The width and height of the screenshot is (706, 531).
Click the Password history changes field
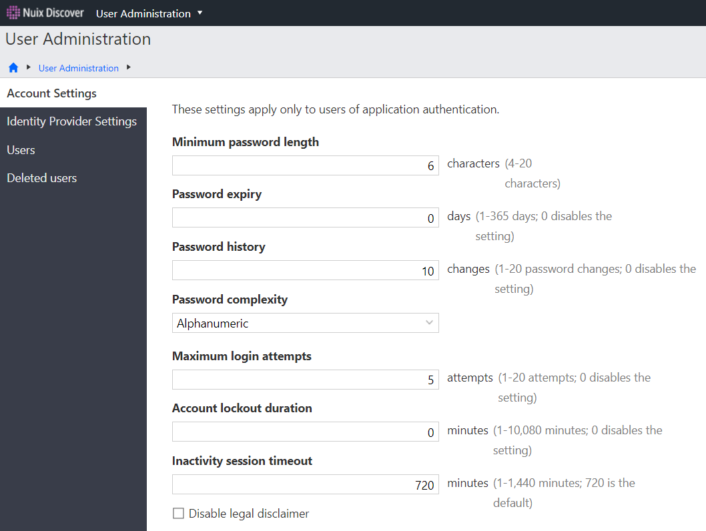[x=305, y=270]
